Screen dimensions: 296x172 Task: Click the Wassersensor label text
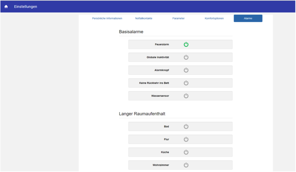click(160, 96)
